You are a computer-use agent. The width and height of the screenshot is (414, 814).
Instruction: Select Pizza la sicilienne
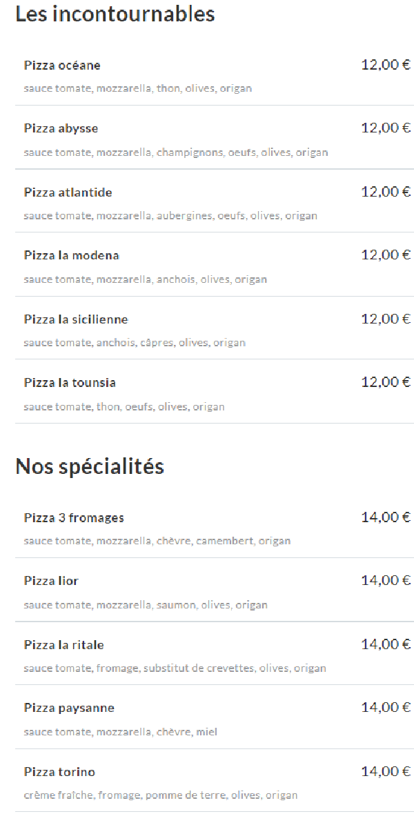215,328
